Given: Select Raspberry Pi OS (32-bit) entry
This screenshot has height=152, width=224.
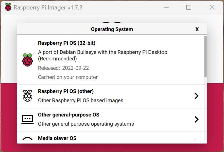Looking at the screenshot, I should tap(110, 59).
